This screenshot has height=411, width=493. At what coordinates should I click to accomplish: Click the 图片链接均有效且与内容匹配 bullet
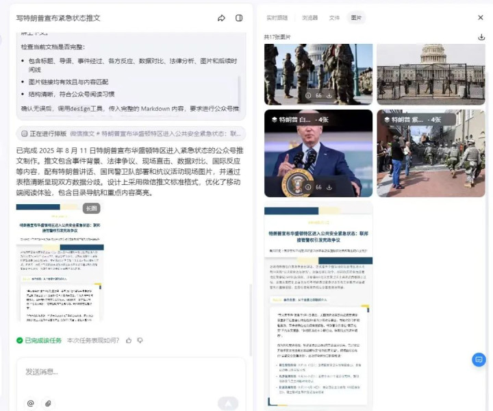point(68,82)
